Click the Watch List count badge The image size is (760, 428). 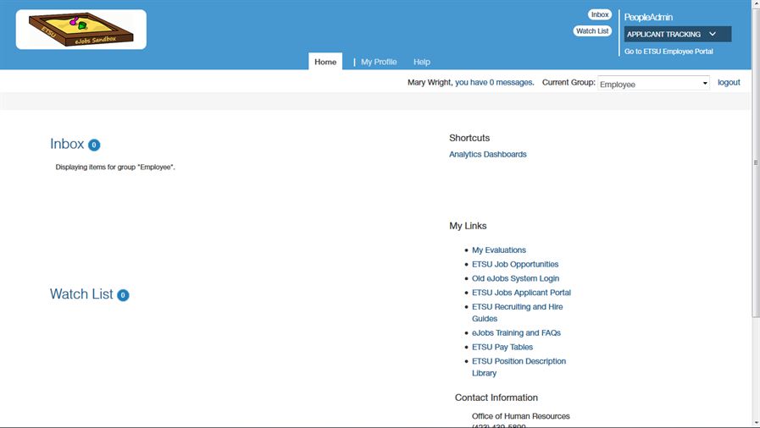[123, 295]
